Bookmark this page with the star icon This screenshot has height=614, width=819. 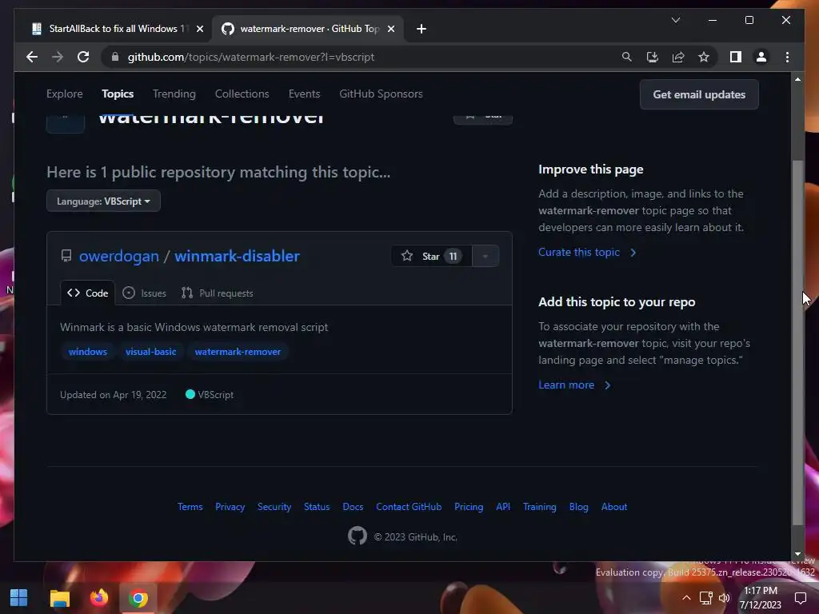coord(704,57)
